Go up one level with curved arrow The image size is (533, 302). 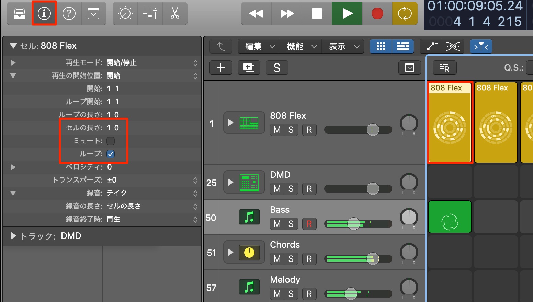tap(221, 46)
